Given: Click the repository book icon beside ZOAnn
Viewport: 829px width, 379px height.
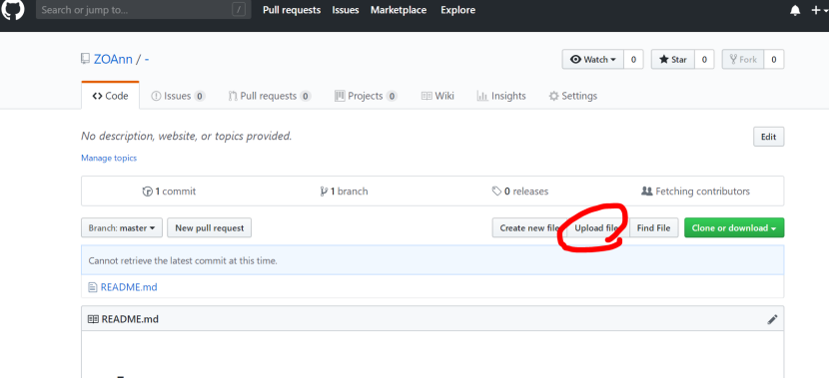Looking at the screenshot, I should click(85, 59).
